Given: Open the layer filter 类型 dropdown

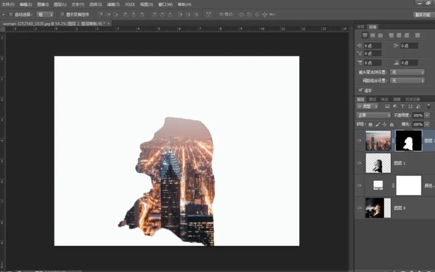Looking at the screenshot, I should (x=367, y=106).
